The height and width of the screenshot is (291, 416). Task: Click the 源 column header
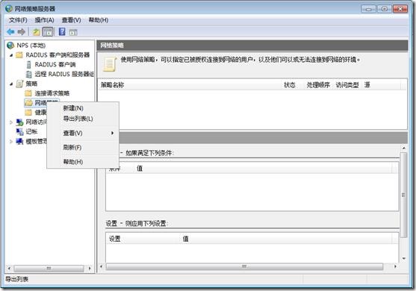(382, 85)
